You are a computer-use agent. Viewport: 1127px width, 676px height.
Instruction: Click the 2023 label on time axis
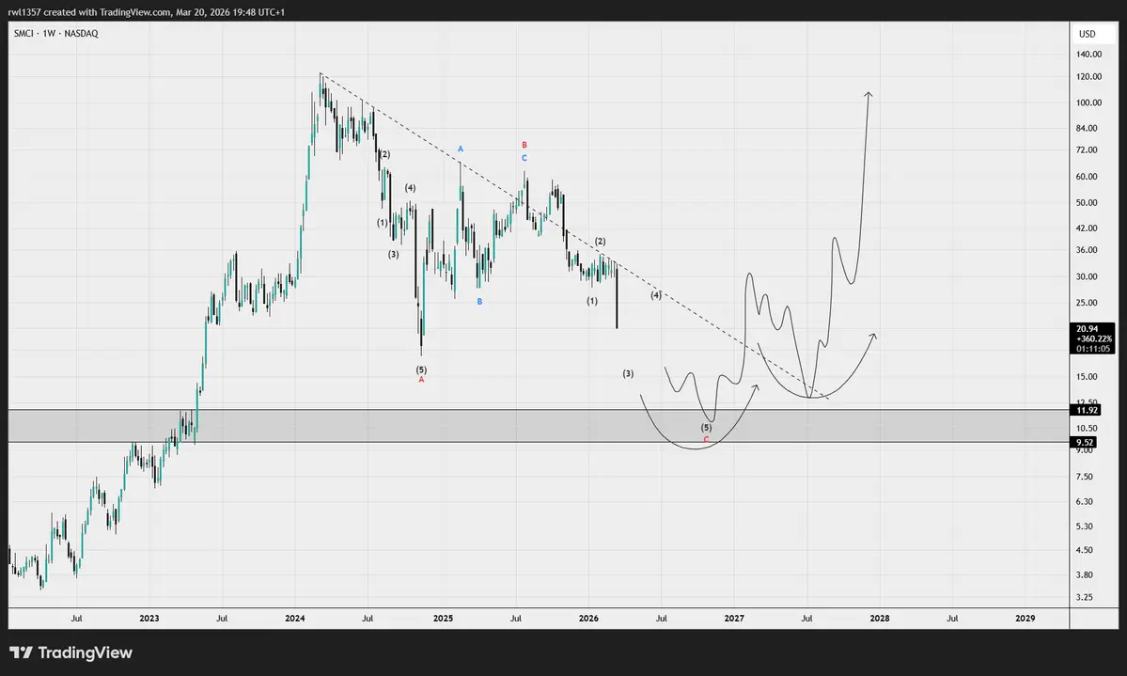pyautogui.click(x=149, y=619)
